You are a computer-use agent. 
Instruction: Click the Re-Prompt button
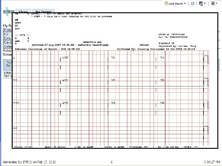(43, 11)
